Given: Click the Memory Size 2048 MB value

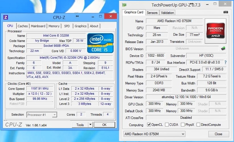Looking at the screenshot, I should click(x=159, y=90).
